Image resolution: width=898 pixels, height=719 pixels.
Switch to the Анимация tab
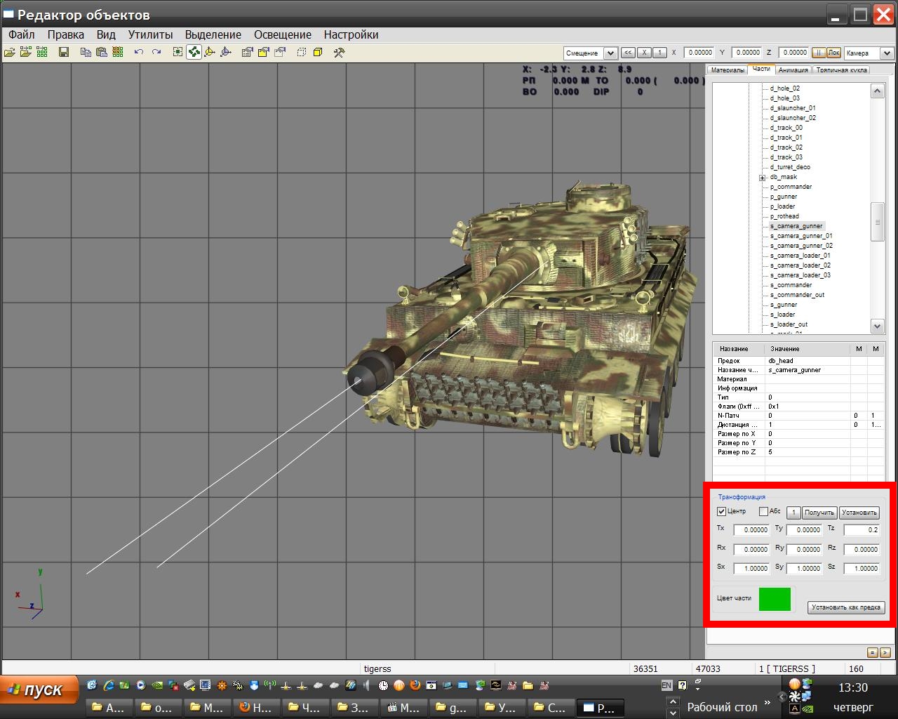click(793, 70)
